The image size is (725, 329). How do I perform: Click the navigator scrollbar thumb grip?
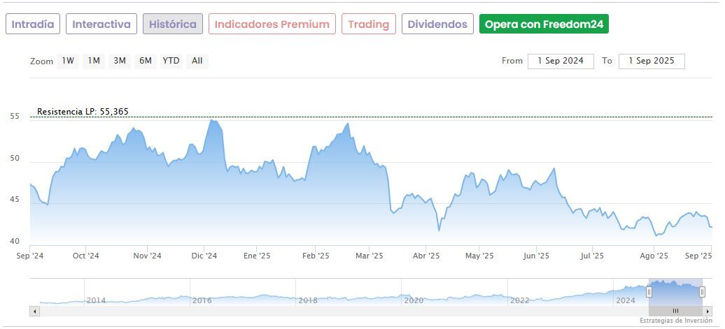[x=675, y=311]
